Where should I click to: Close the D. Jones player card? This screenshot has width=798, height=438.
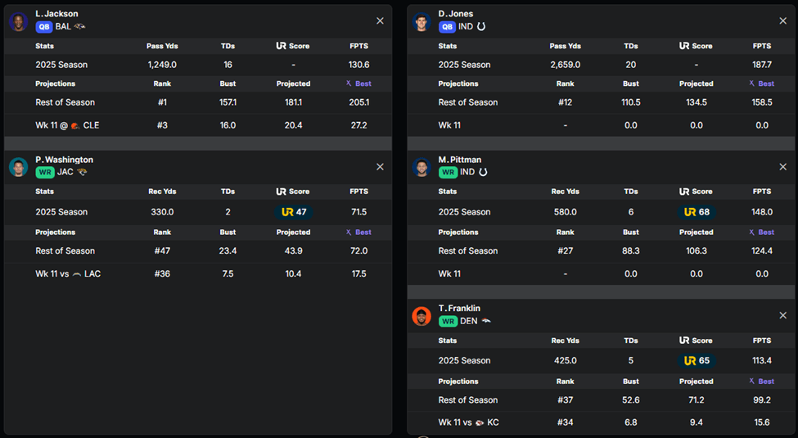click(x=782, y=21)
